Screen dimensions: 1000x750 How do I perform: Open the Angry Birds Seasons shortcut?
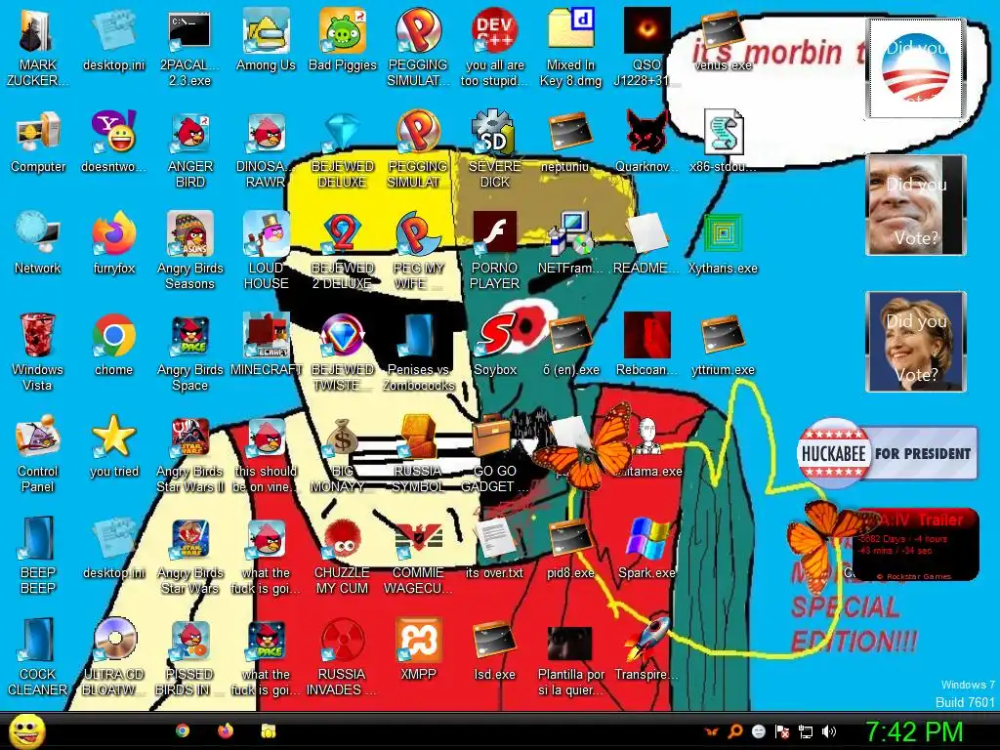coord(190,251)
